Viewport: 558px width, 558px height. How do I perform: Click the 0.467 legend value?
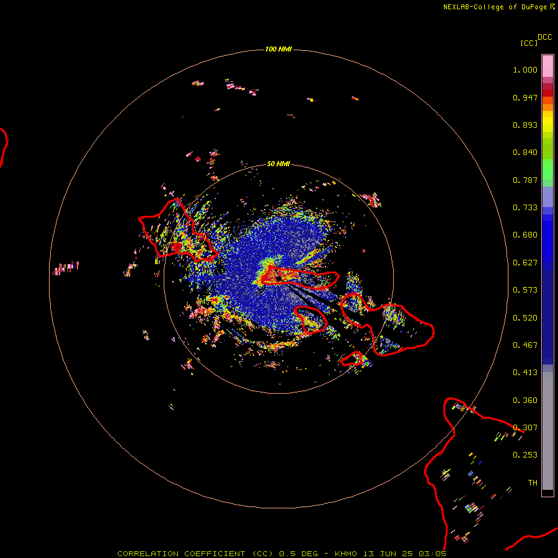[525, 345]
